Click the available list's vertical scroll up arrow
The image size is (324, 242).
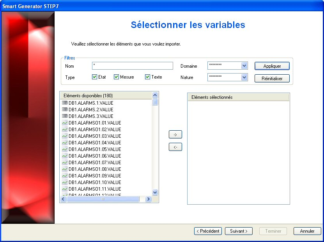click(155, 95)
